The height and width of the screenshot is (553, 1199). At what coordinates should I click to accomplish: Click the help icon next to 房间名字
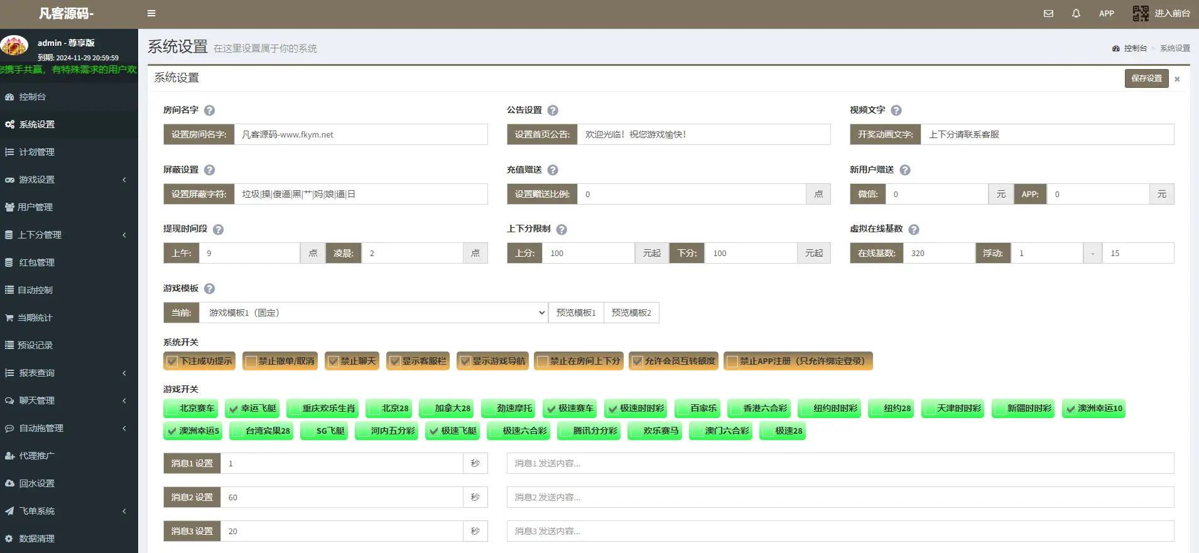pyautogui.click(x=210, y=110)
